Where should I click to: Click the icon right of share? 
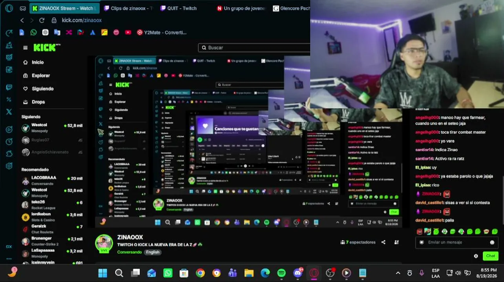click(x=396, y=242)
